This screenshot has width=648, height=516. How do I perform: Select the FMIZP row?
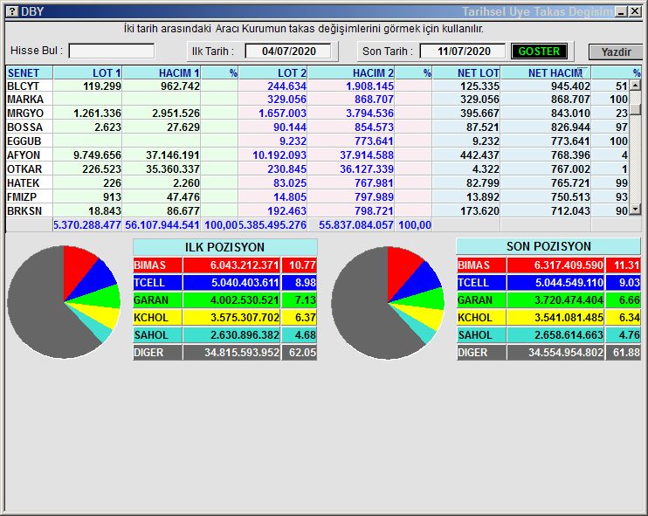click(x=317, y=197)
